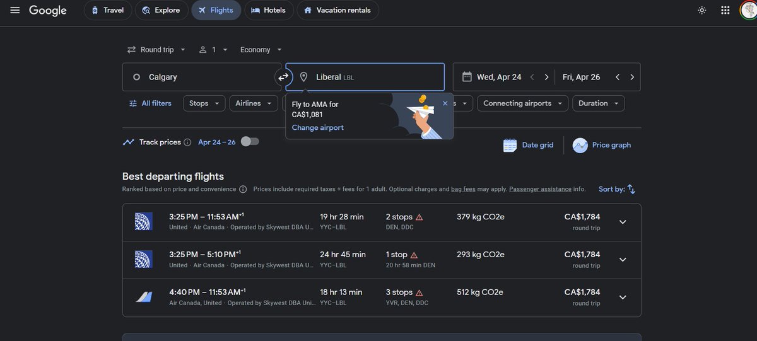Screen dimensions: 757x341
Task: Open the Connecting airports filter
Action: pyautogui.click(x=522, y=103)
